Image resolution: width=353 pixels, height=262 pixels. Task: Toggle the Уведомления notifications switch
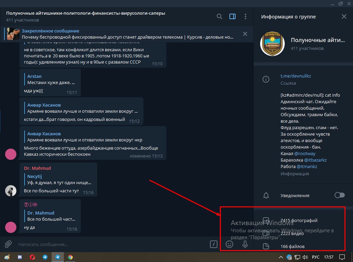coord(339,195)
